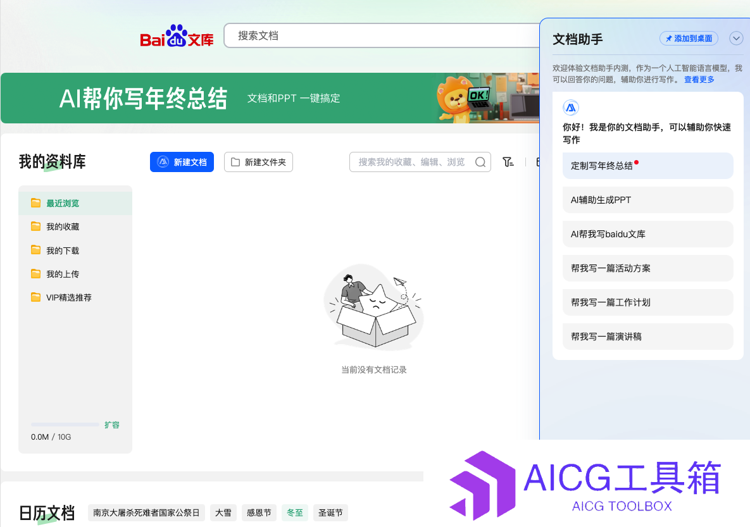The height and width of the screenshot is (527, 750).
Task: Click the magnifier icon in library search
Action: (480, 162)
